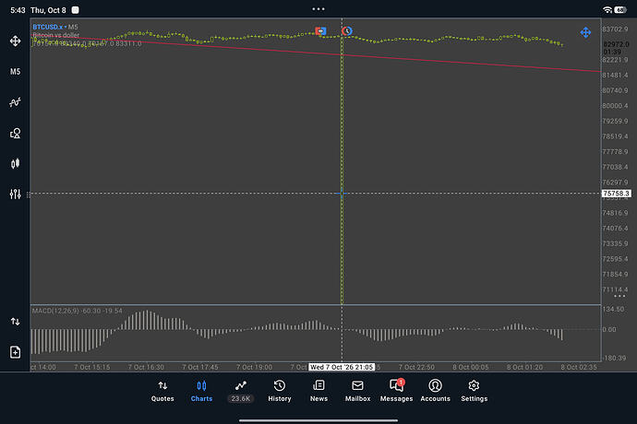637x424 pixels.
Task: Open the indicators menu icon
Action: (x=16, y=102)
